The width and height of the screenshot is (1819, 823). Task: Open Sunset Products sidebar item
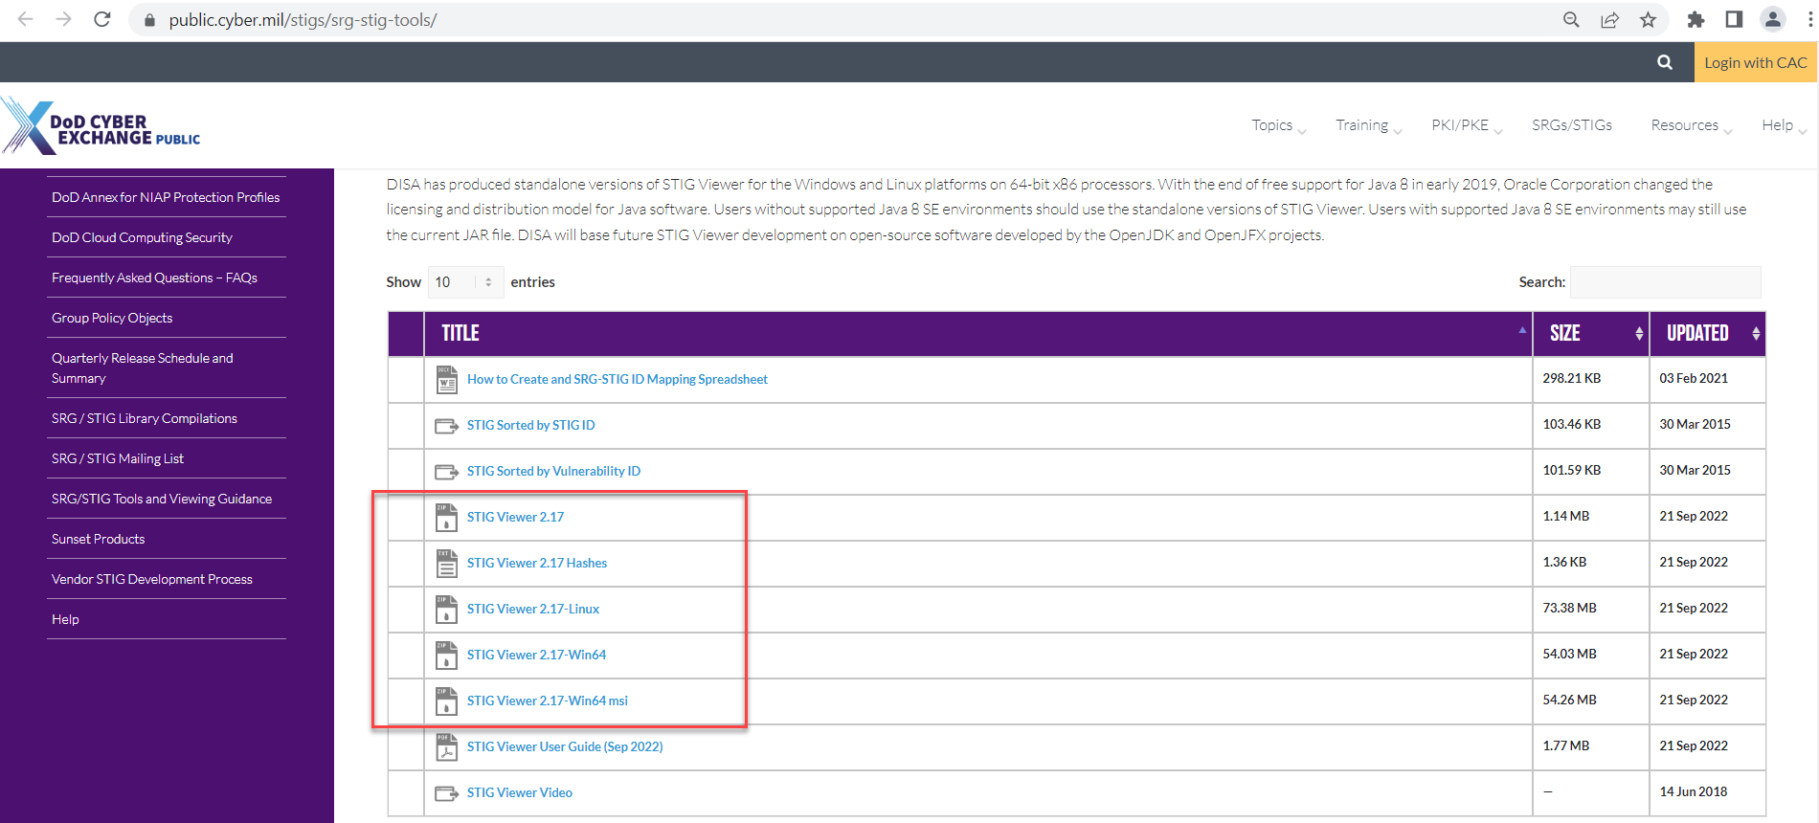(x=99, y=539)
